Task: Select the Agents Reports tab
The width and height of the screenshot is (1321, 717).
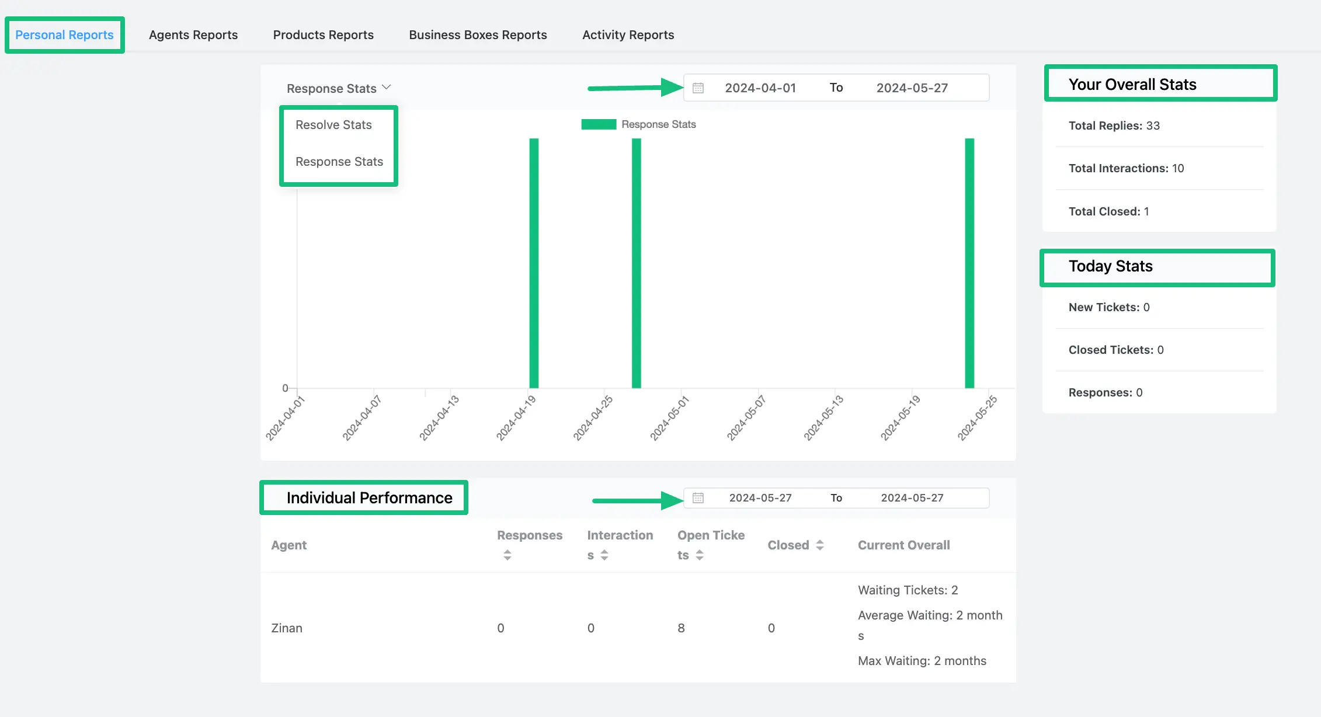Action: click(193, 33)
